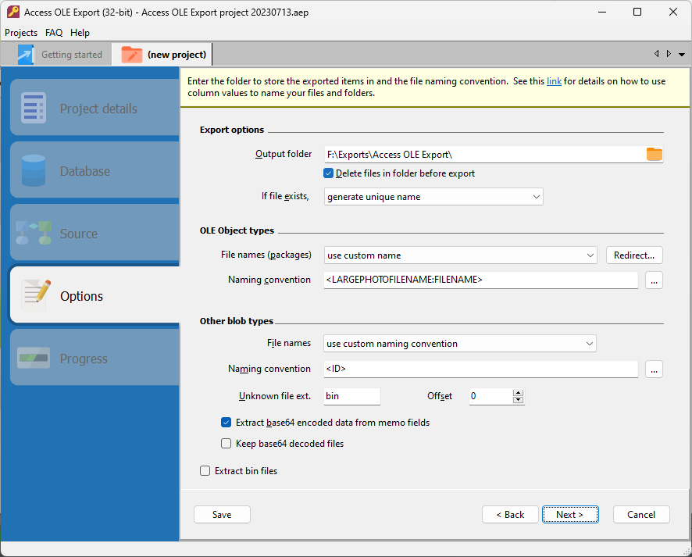
Task: Increase the Offset value with up arrow
Action: pyautogui.click(x=518, y=393)
